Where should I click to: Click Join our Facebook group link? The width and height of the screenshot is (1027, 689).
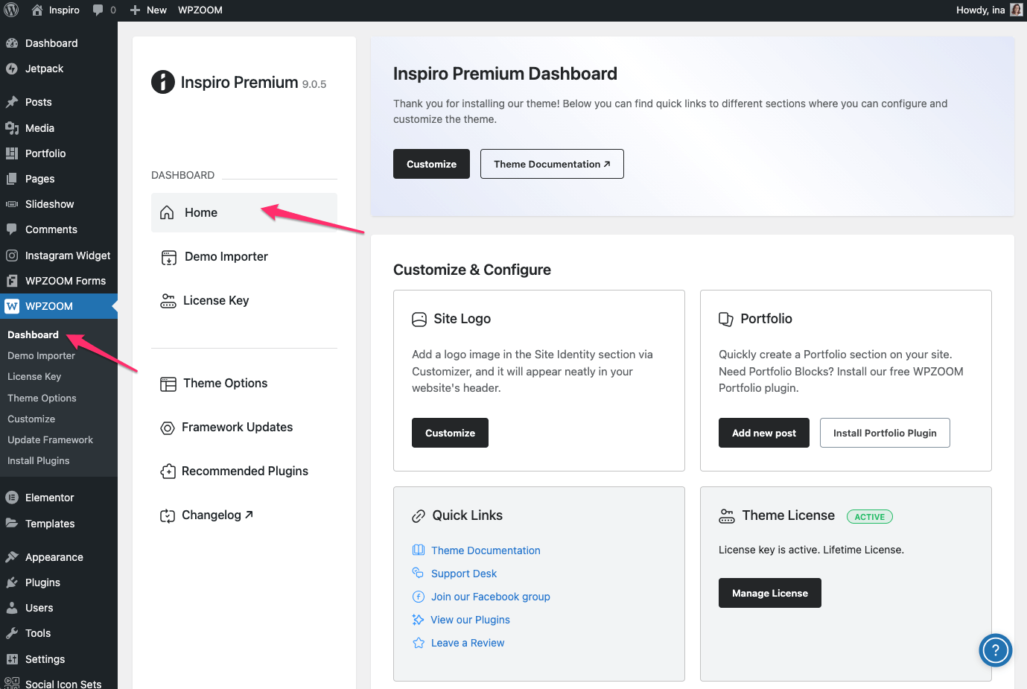point(490,597)
